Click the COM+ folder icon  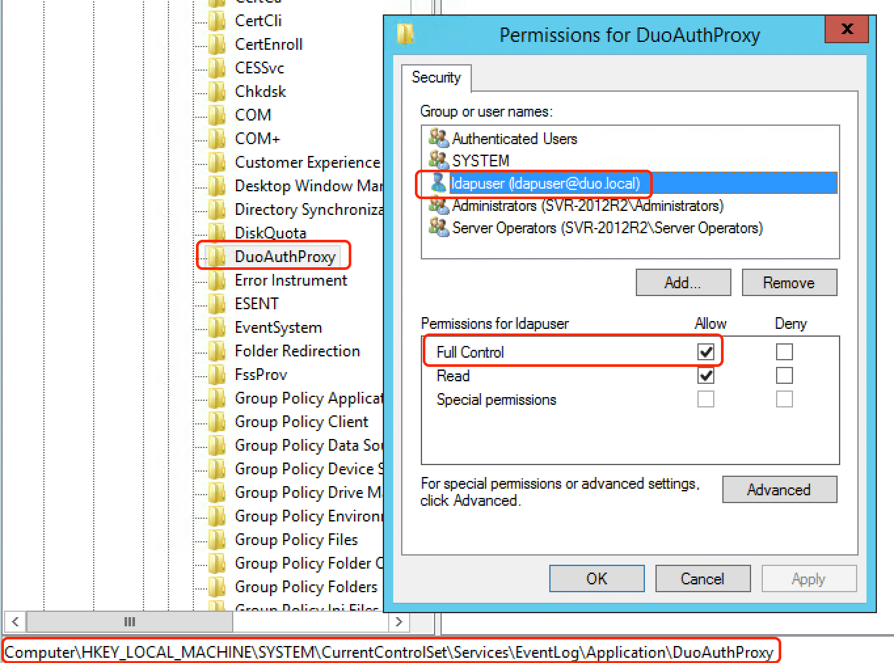(x=217, y=139)
